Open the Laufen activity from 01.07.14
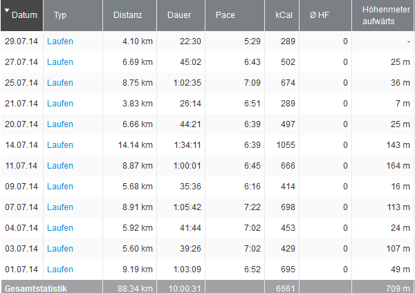 60,270
